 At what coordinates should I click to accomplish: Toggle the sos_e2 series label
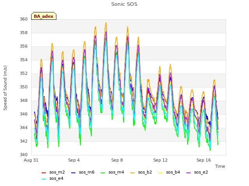tap(201, 172)
